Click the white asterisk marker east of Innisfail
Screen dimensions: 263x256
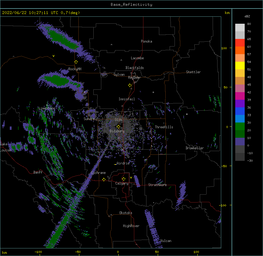click(153, 92)
